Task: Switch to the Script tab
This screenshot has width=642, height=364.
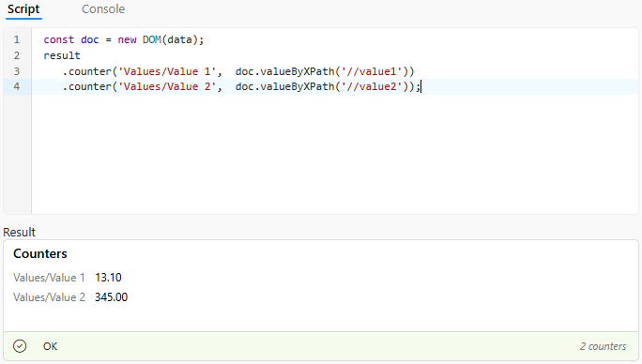Action: click(23, 9)
